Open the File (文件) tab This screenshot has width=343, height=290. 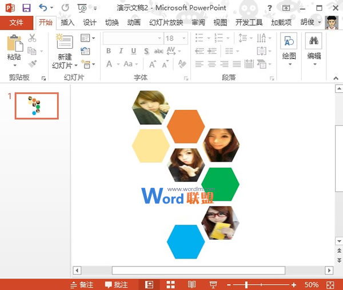[17, 22]
